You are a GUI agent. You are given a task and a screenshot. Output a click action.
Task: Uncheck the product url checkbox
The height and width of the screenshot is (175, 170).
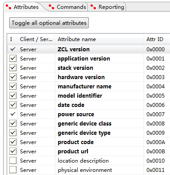[x=13, y=151]
